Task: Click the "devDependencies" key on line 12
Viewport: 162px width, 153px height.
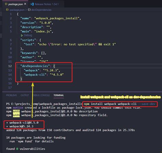Action: [35, 66]
